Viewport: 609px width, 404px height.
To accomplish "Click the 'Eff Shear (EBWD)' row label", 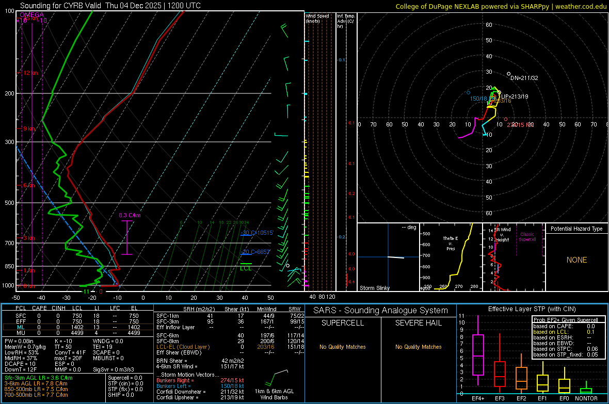I will click(x=179, y=352).
